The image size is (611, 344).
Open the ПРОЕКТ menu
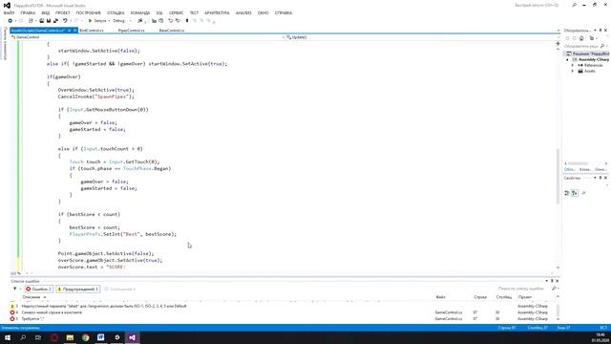point(62,12)
